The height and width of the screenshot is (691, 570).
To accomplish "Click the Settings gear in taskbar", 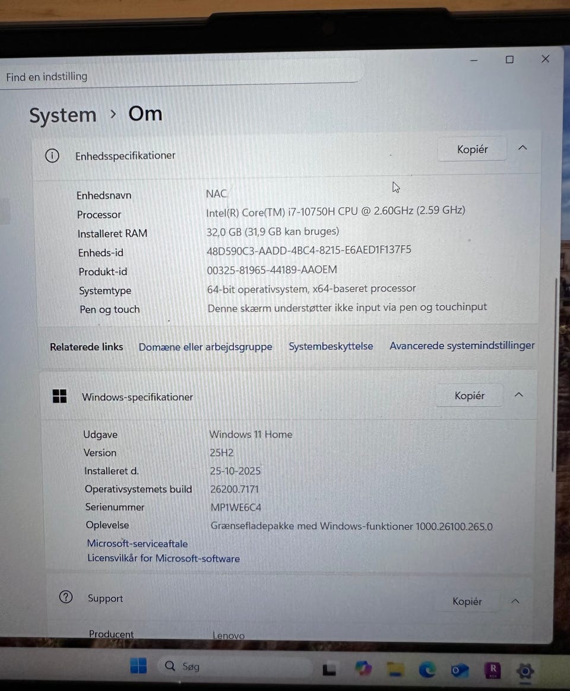I will click(x=525, y=671).
